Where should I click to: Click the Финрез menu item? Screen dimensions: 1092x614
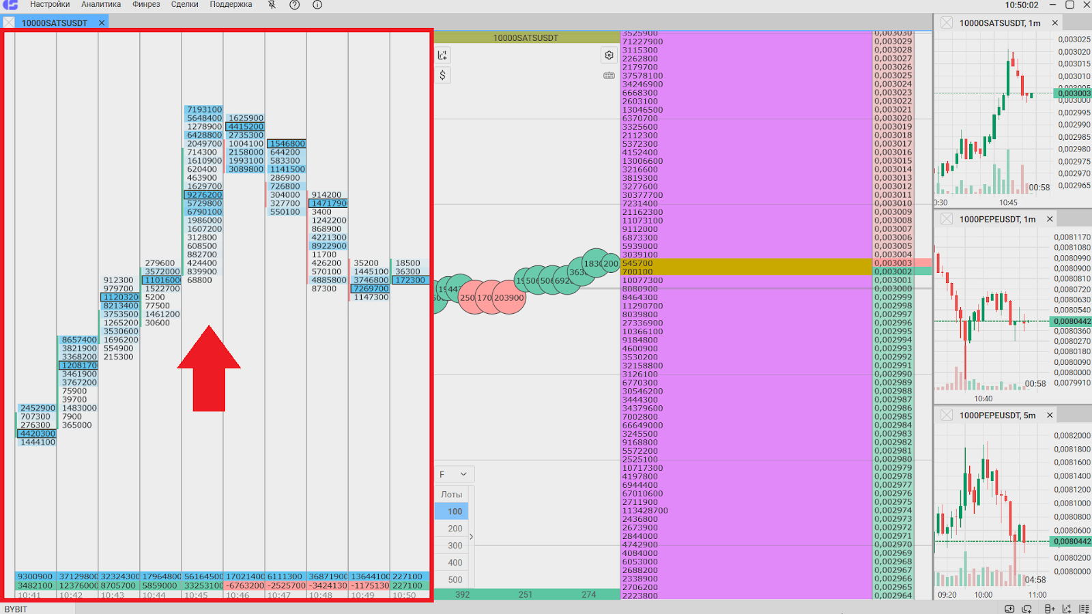[x=146, y=5]
